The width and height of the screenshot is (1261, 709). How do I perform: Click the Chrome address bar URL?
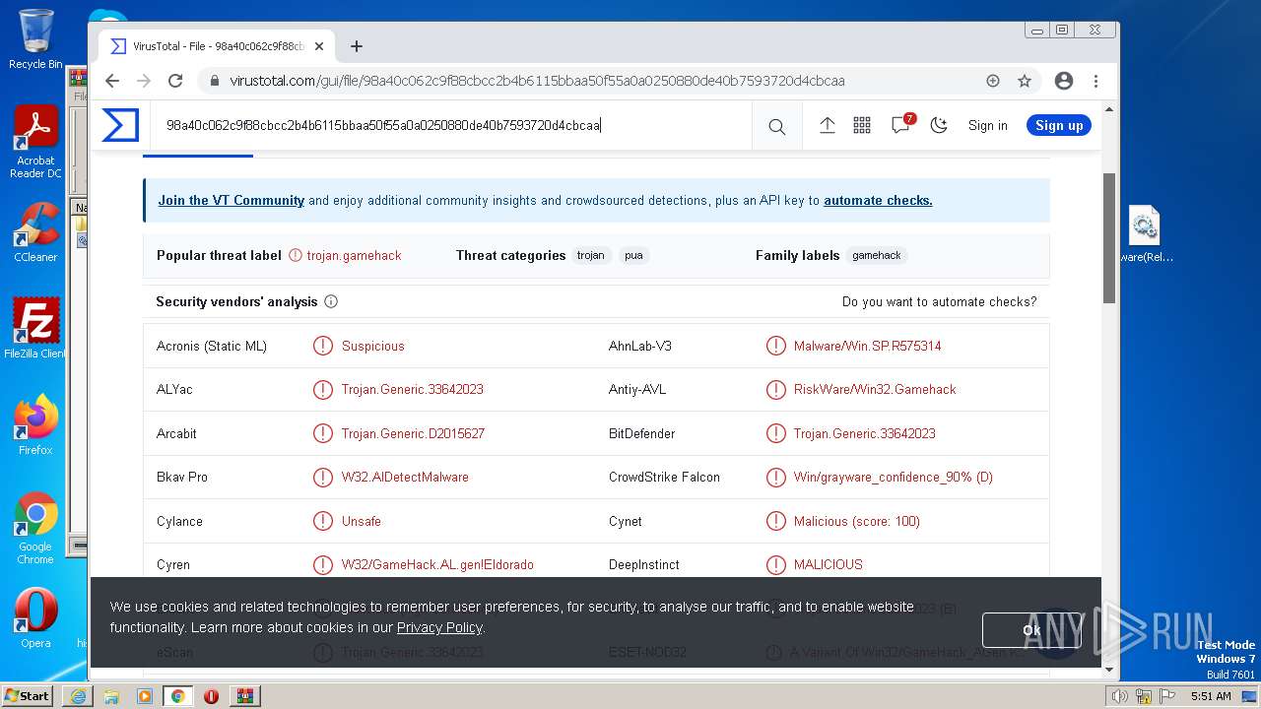pos(537,81)
